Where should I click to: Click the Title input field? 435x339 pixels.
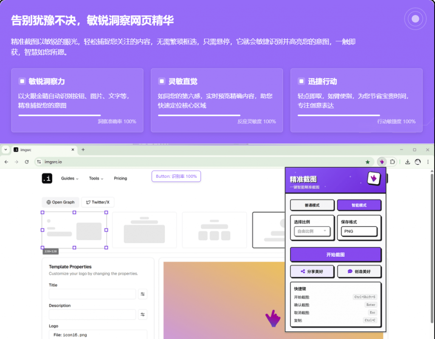coord(92,294)
